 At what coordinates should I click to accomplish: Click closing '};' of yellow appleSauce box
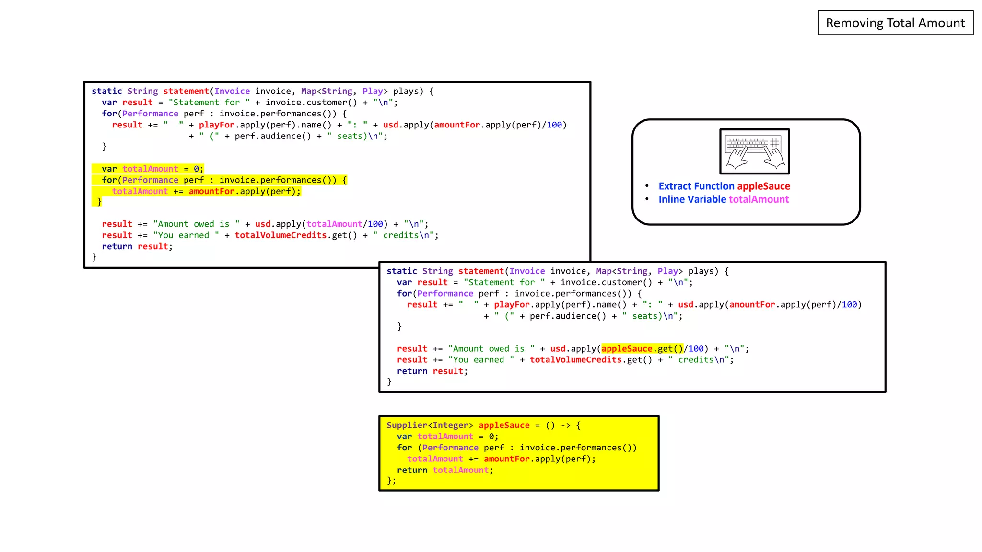391,481
